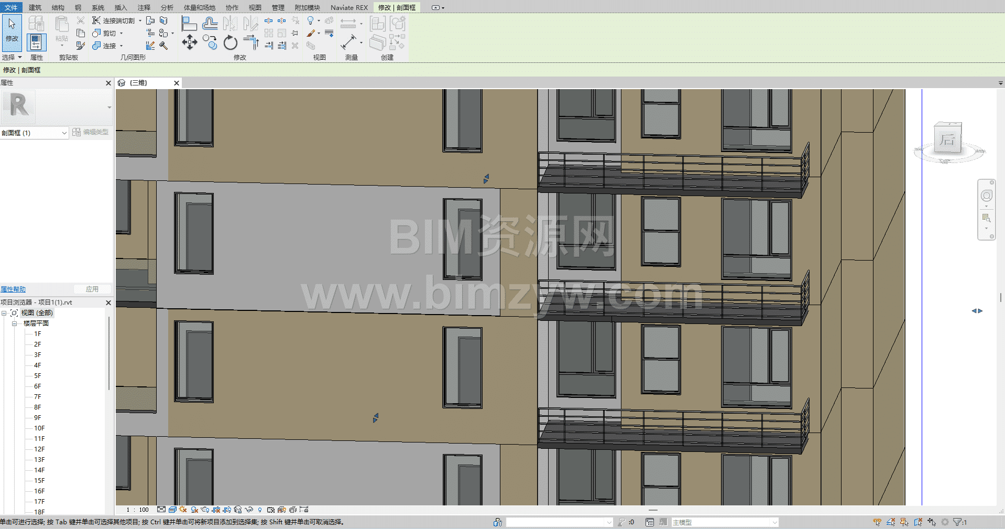This screenshot has height=529, width=1005.
Task: Close the 项目浏览器 panel
Action: pos(108,303)
